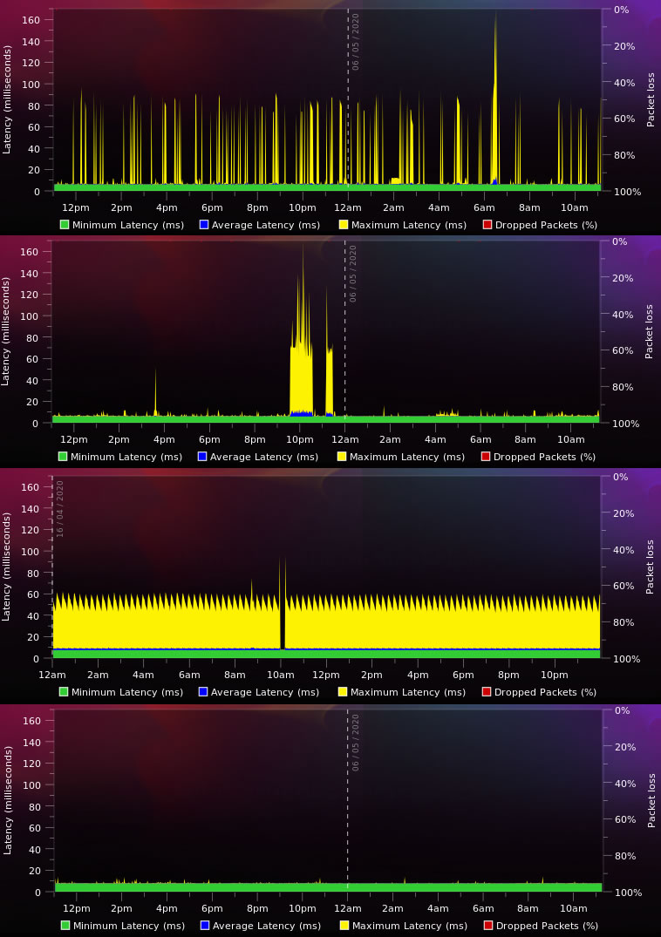The image size is (661, 937).
Task: Click the red Dropped Packets swatch in top graph
Action: click(487, 225)
